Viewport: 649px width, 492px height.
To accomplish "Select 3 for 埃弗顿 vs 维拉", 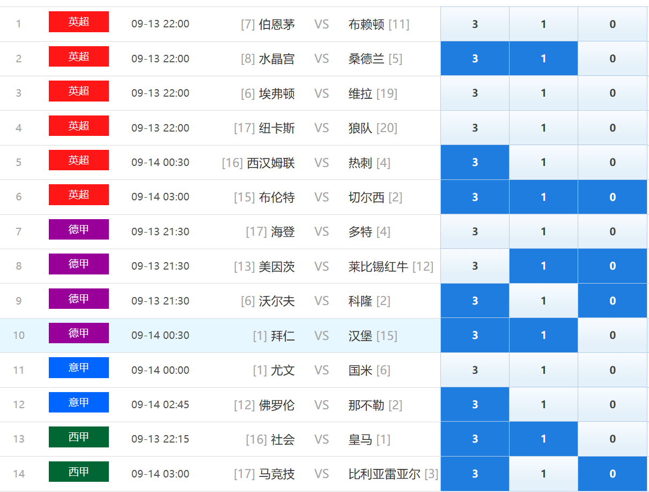I will coord(475,93).
